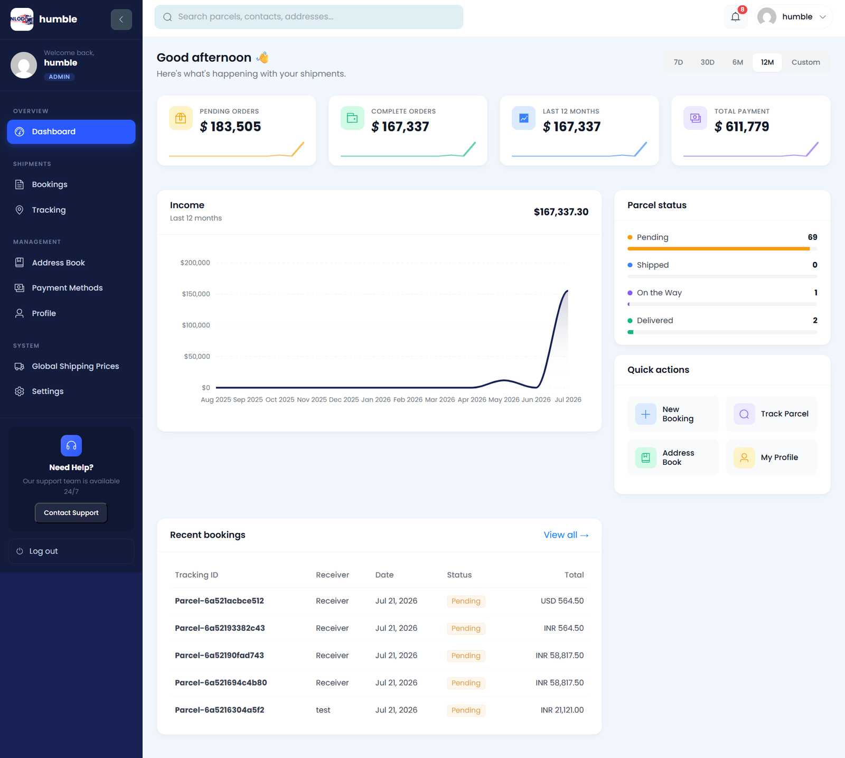Image resolution: width=845 pixels, height=758 pixels.
Task: Open View all recent bookings link
Action: [x=566, y=535]
